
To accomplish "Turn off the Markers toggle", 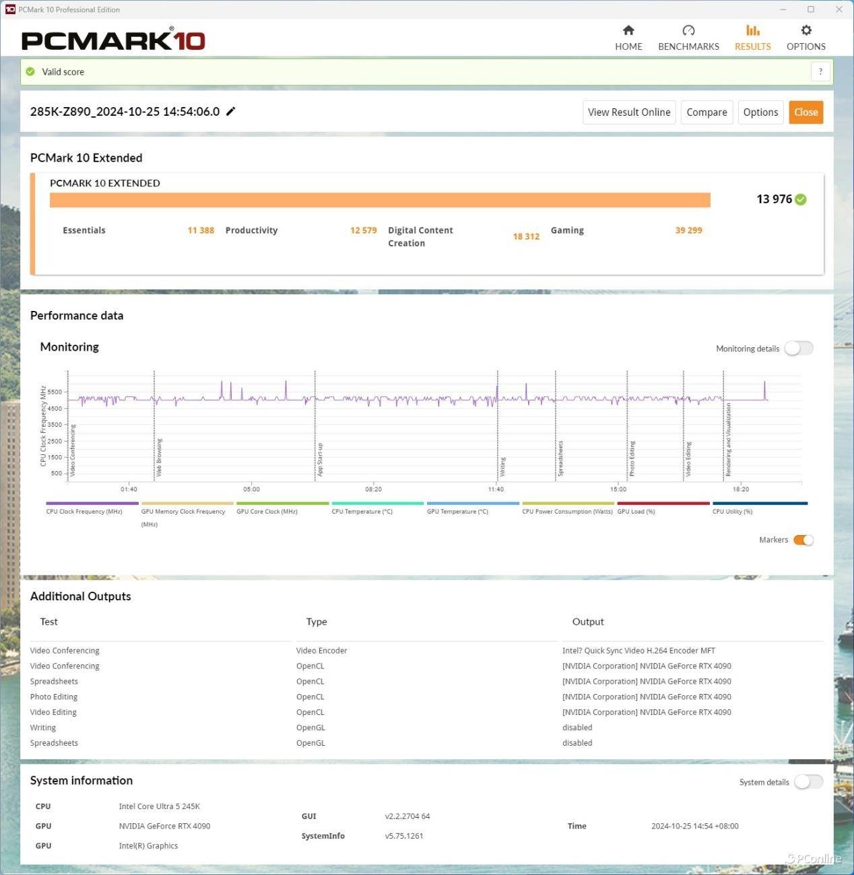I will [803, 540].
